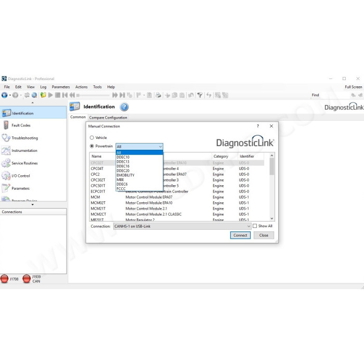Viewport: 364px width, 364px height.
Task: Click the Close button in dialog
Action: pyautogui.click(x=264, y=235)
